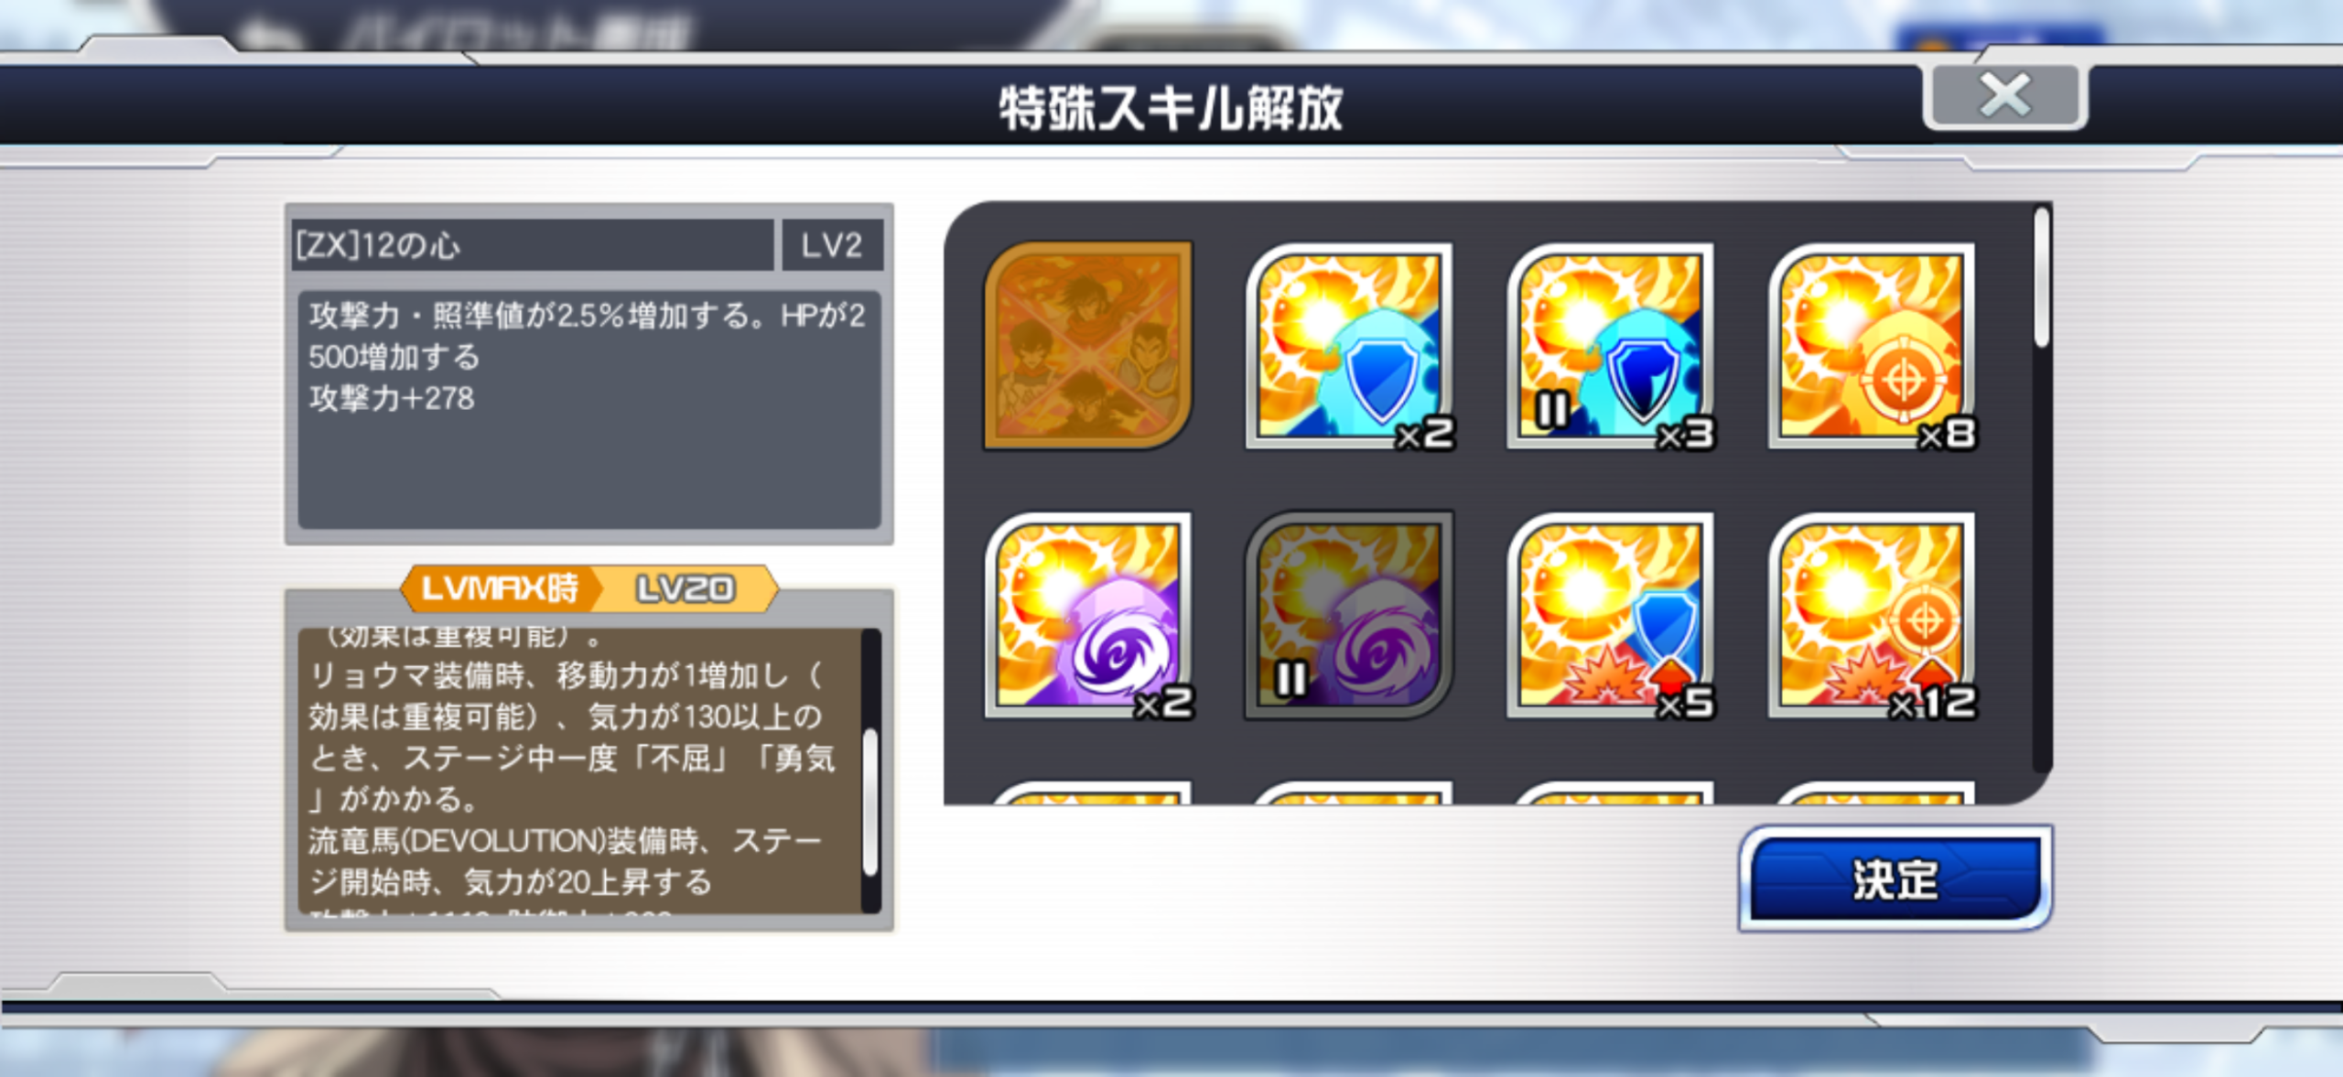Select the greyed purple swirl II material
This screenshot has height=1077, width=2343.
[x=1349, y=615]
